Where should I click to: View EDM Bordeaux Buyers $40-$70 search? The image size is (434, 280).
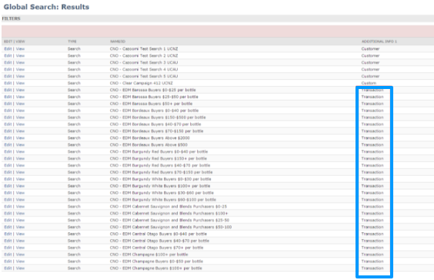[20, 124]
